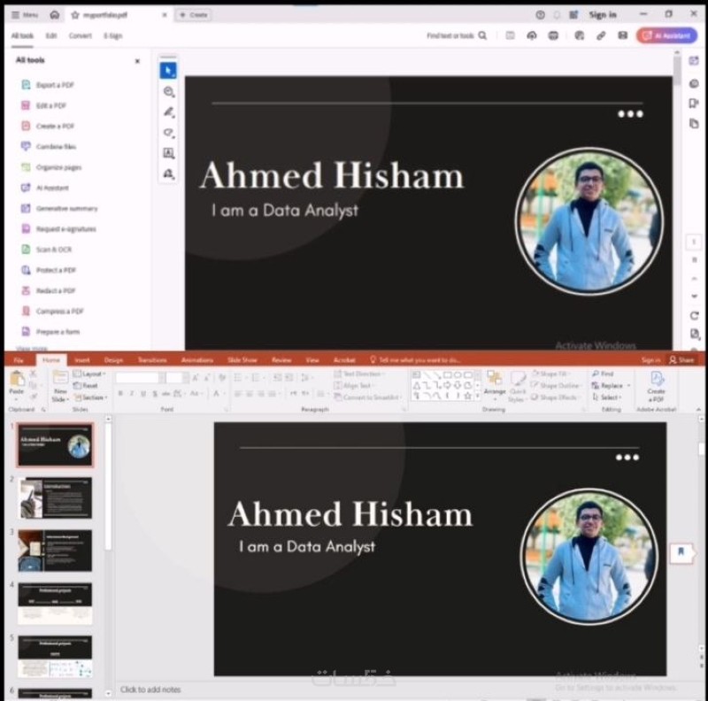The width and height of the screenshot is (708, 701).
Task: Select the arrow selection tool in Acrobat
Action: pyautogui.click(x=168, y=71)
